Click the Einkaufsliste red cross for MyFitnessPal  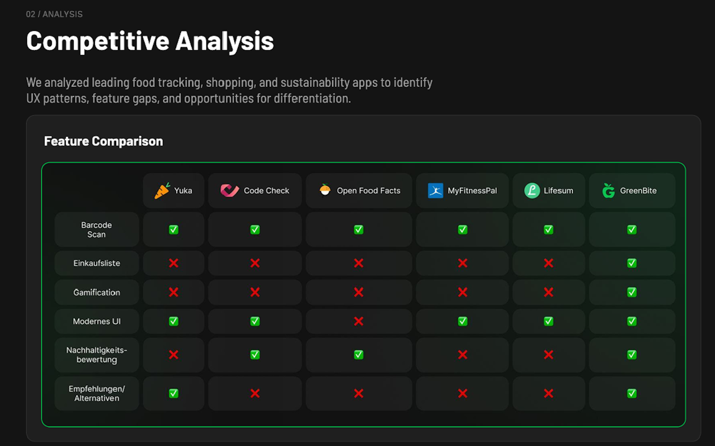463,263
